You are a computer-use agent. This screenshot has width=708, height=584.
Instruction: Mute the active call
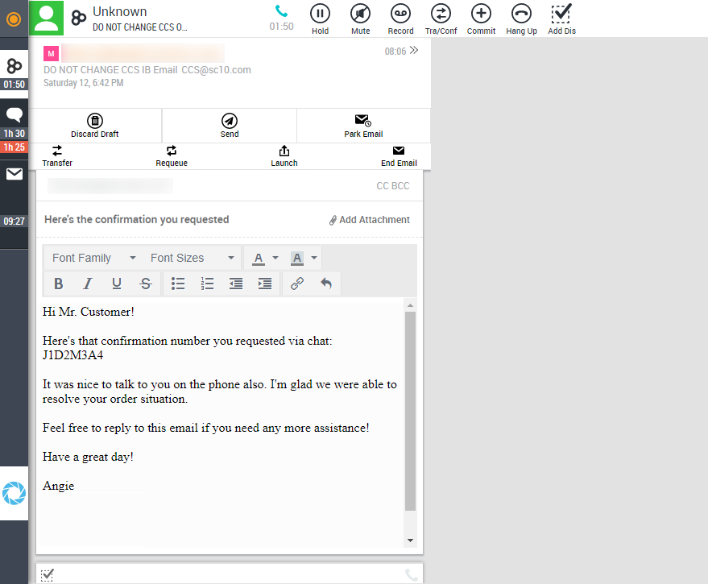(x=360, y=14)
